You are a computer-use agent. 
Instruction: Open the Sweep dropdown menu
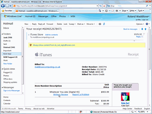(72, 24)
